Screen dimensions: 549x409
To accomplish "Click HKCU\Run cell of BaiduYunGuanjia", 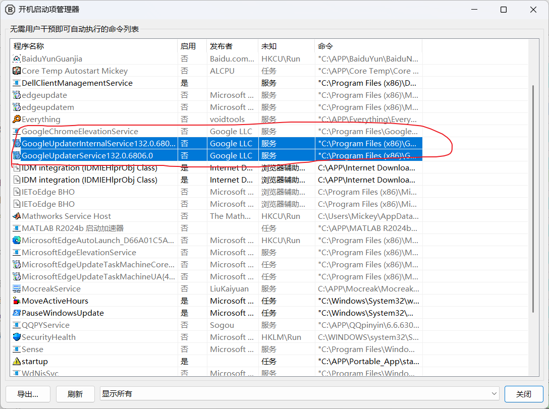I will (x=281, y=59).
